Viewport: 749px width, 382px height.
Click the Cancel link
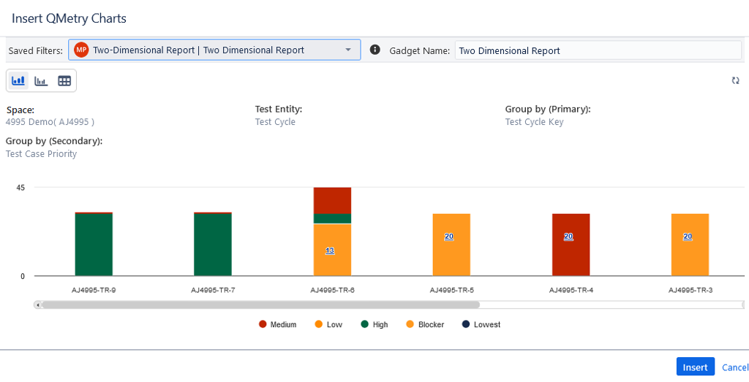click(x=734, y=367)
